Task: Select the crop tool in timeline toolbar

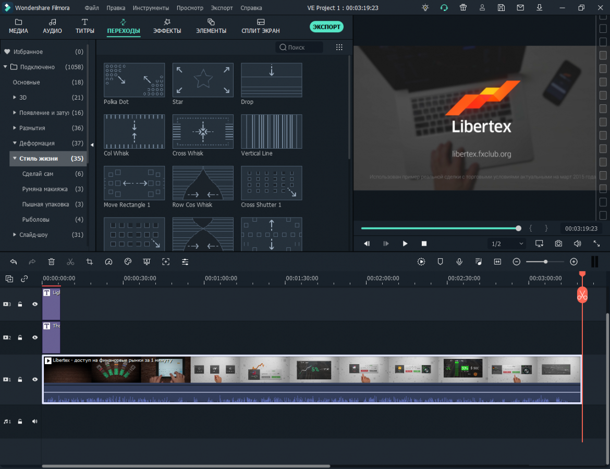Action: 90,262
